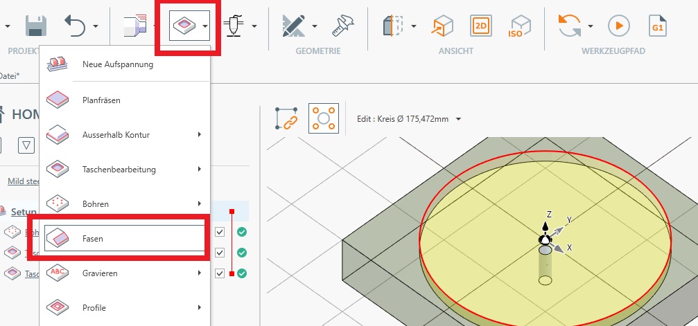Toggle checkbox for the third operation row

click(x=220, y=273)
